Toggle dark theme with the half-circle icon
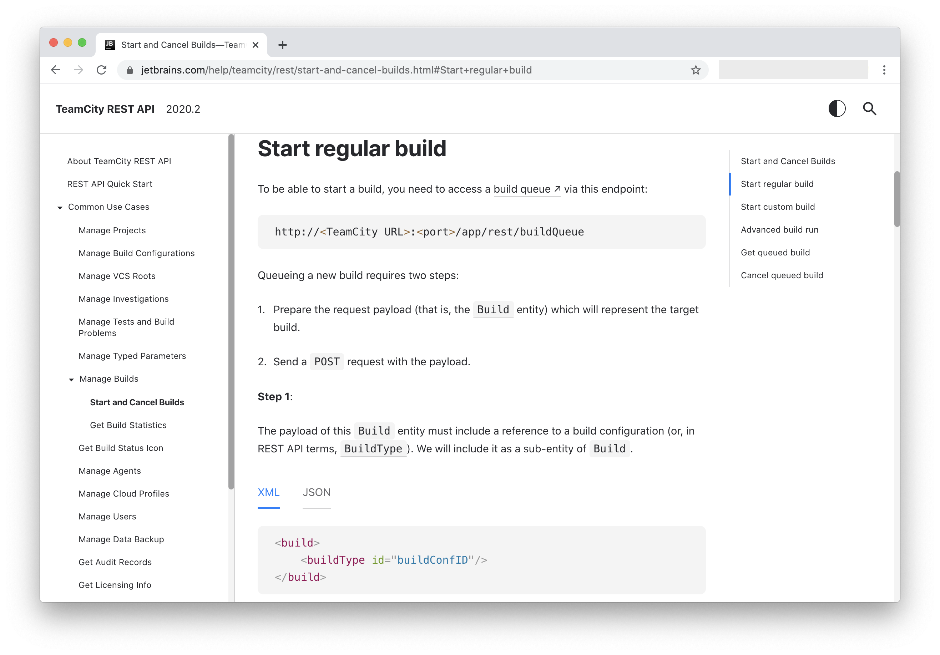 837,109
